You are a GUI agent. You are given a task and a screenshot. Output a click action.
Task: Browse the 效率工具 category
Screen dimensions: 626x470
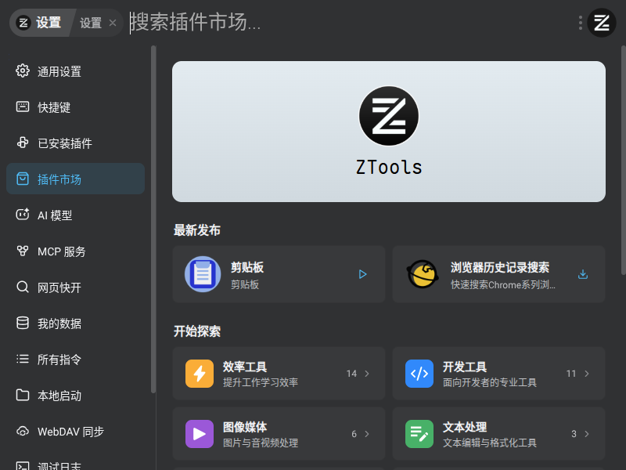pyautogui.click(x=279, y=374)
